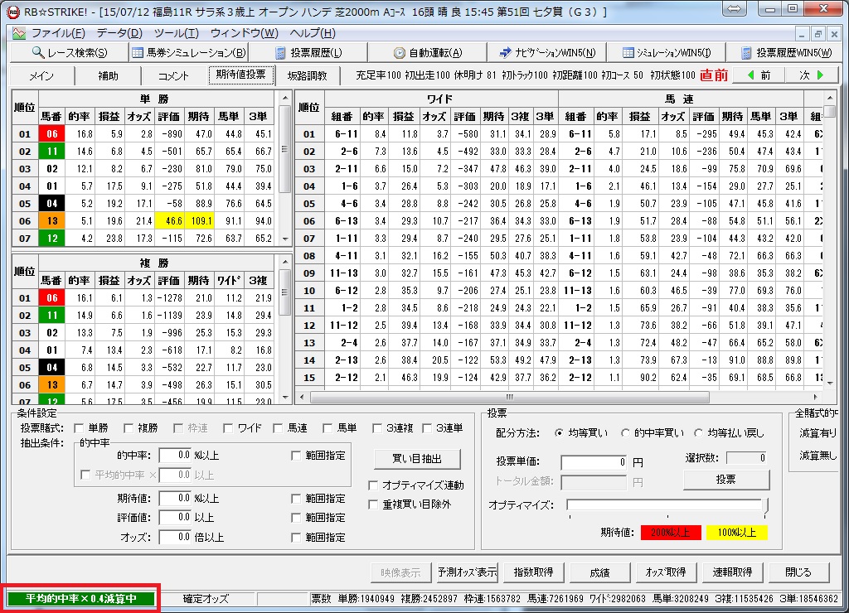
Task: Click the オプティマイズ slider track
Action: click(x=666, y=504)
